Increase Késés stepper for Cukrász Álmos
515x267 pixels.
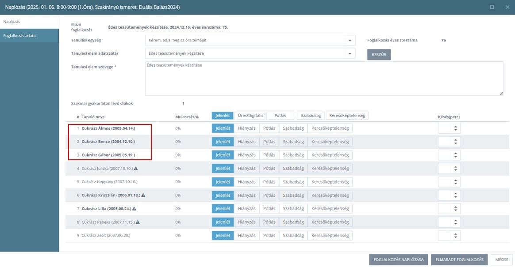click(456, 127)
